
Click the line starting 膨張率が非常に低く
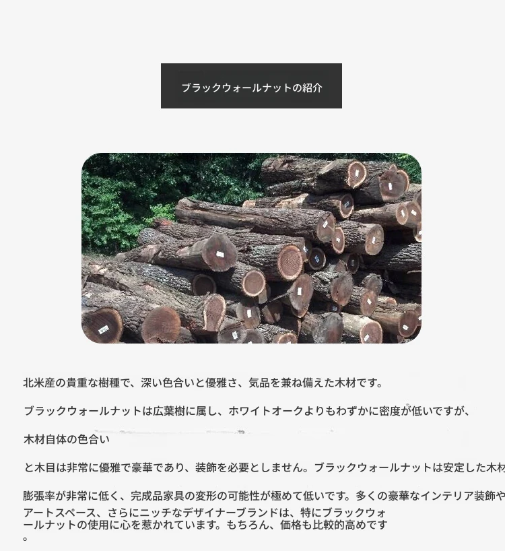(x=264, y=496)
